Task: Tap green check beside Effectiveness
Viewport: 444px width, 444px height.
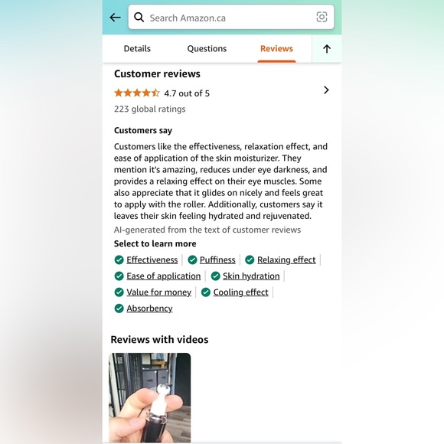Action: (x=119, y=260)
